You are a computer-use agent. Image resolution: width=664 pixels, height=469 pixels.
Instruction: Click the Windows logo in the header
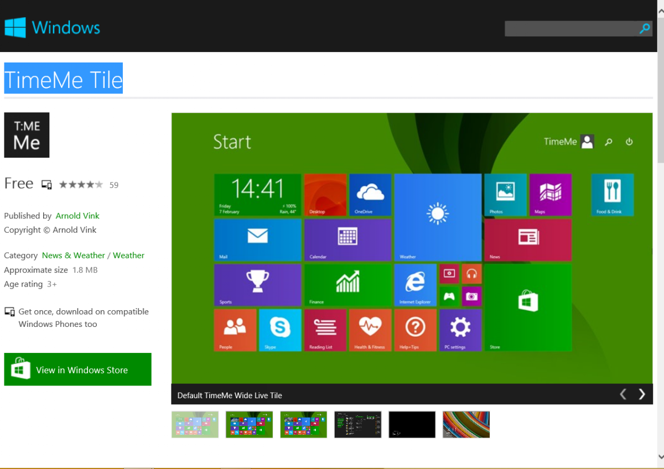[15, 27]
